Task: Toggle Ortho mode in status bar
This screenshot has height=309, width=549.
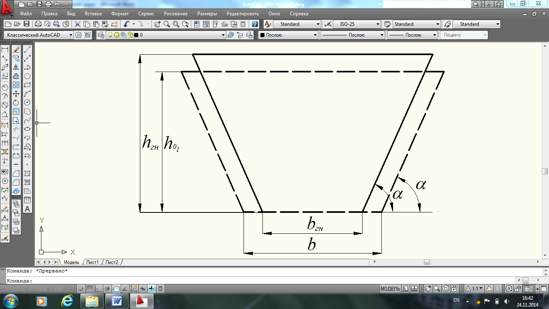Action: (x=98, y=288)
